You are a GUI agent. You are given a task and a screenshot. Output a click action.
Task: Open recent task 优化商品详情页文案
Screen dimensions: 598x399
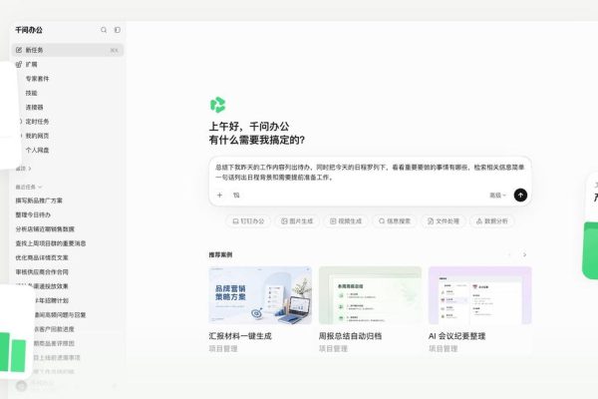click(42, 257)
